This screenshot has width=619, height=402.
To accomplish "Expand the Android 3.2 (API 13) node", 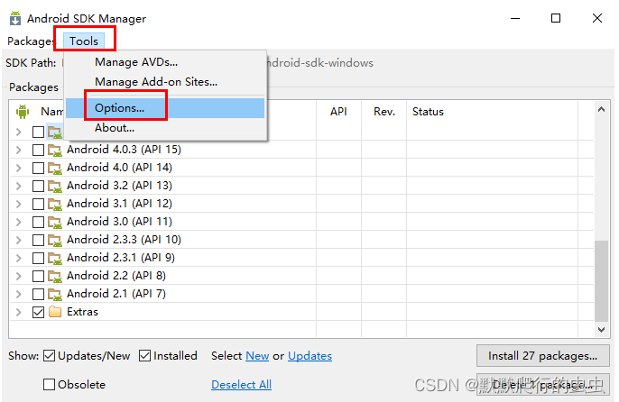I will 19,186.
